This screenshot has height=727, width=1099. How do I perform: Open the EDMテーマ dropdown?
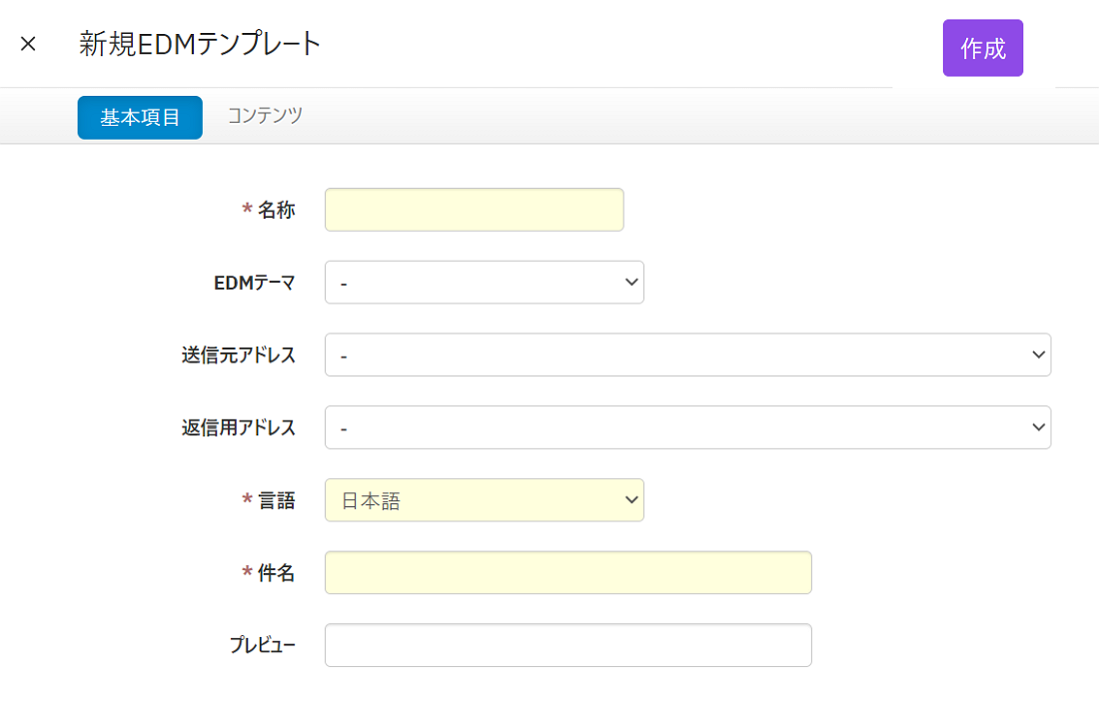[x=484, y=283]
